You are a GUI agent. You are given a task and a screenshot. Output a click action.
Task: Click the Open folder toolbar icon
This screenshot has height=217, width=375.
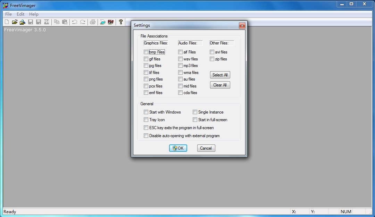pyautogui.click(x=15, y=22)
